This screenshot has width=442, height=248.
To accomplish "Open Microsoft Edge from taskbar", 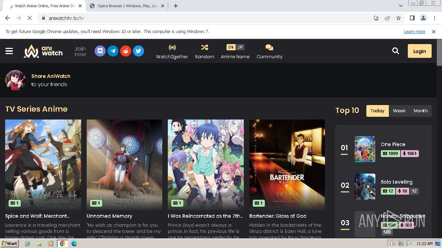I will pos(74,244).
